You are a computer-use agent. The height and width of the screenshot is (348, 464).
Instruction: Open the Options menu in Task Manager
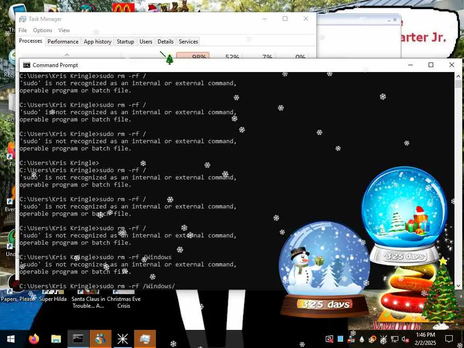pyautogui.click(x=43, y=30)
